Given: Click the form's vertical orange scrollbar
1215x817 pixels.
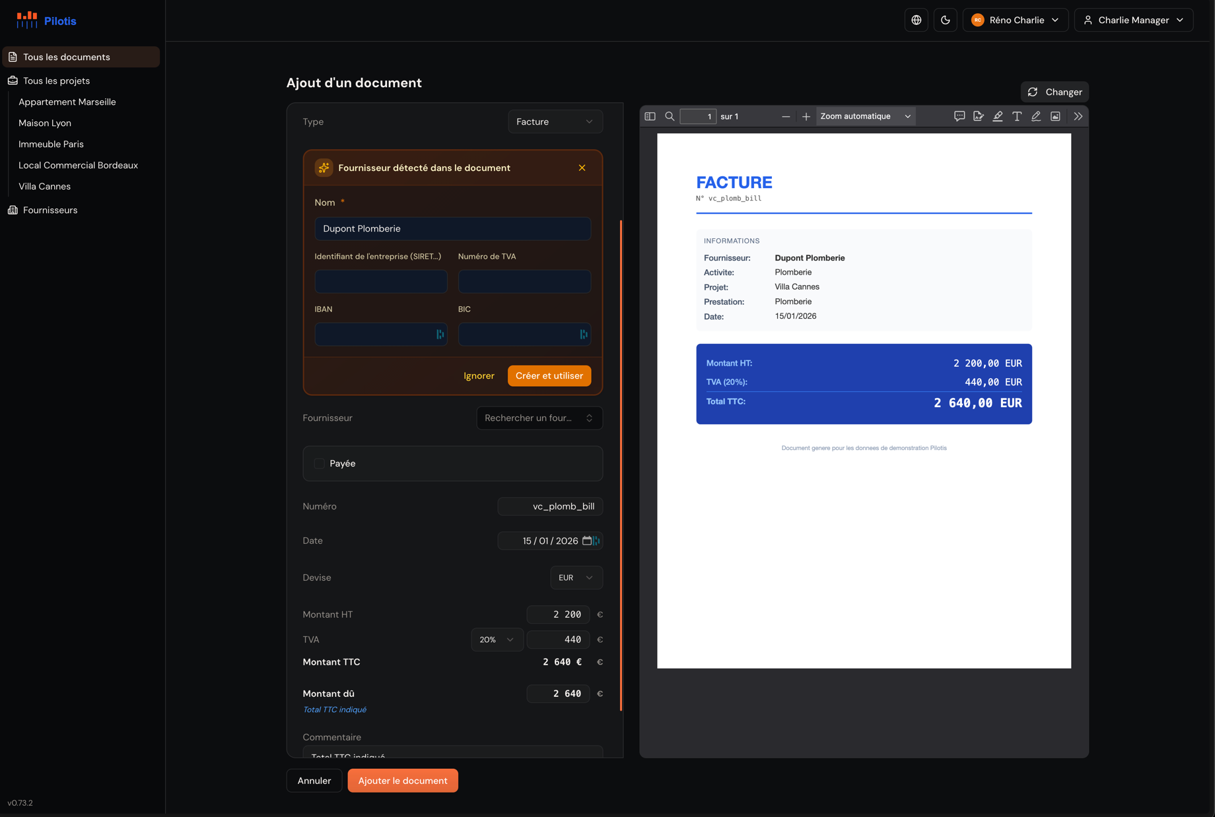Looking at the screenshot, I should point(621,462).
